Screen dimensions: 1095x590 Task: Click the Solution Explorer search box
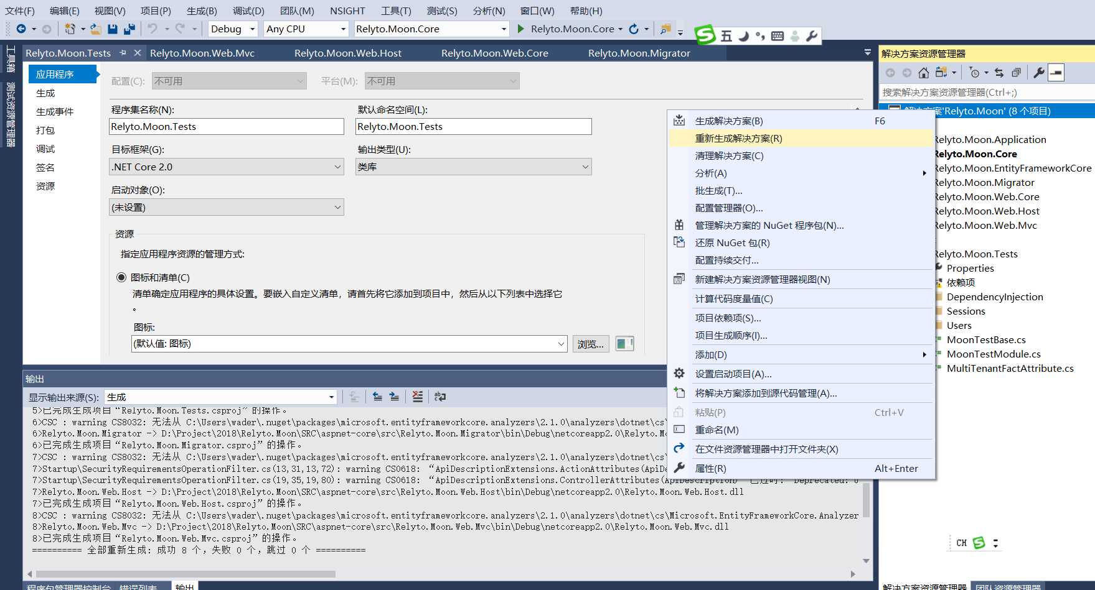[x=987, y=92]
